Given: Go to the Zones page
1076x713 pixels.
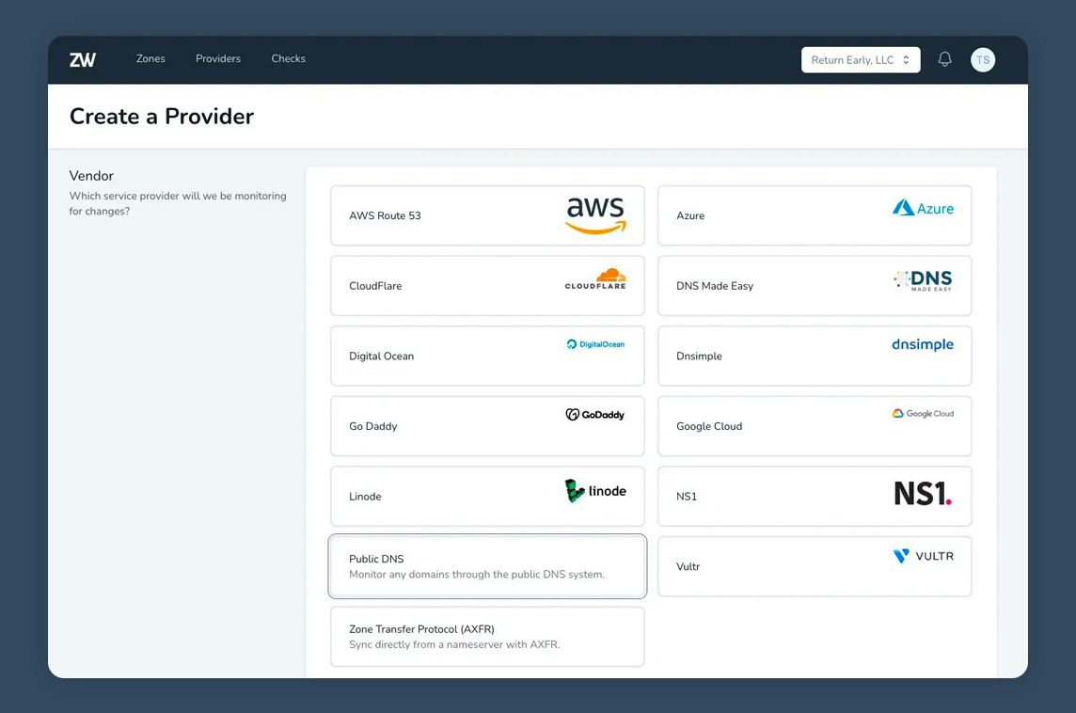Looking at the screenshot, I should click(x=150, y=59).
